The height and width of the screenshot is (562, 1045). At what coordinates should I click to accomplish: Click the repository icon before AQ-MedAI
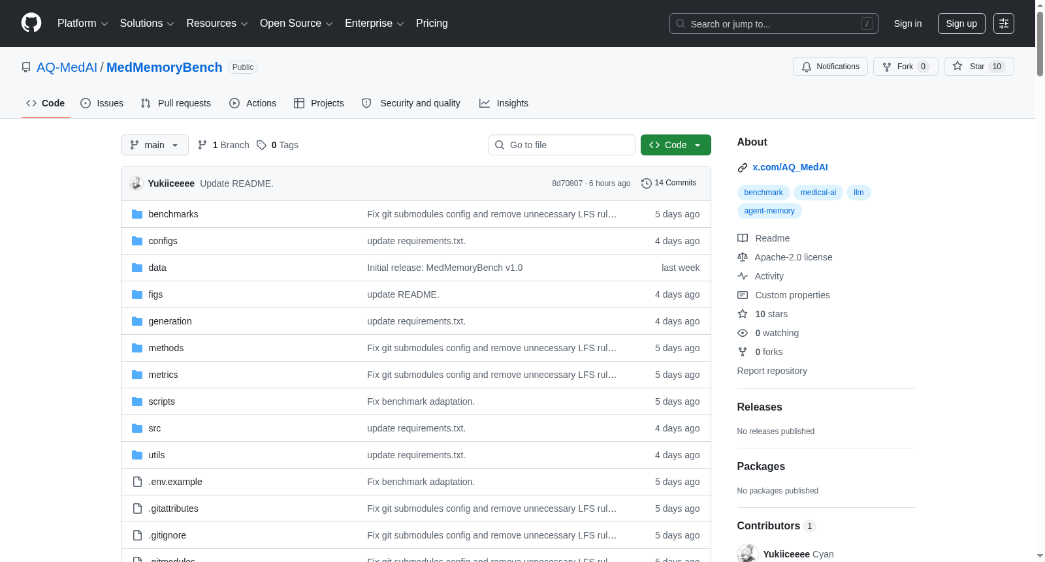click(x=26, y=67)
